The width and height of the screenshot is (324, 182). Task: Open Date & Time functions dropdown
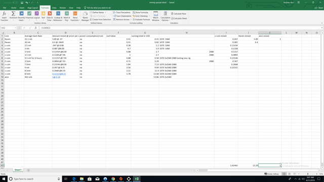tap(50, 16)
